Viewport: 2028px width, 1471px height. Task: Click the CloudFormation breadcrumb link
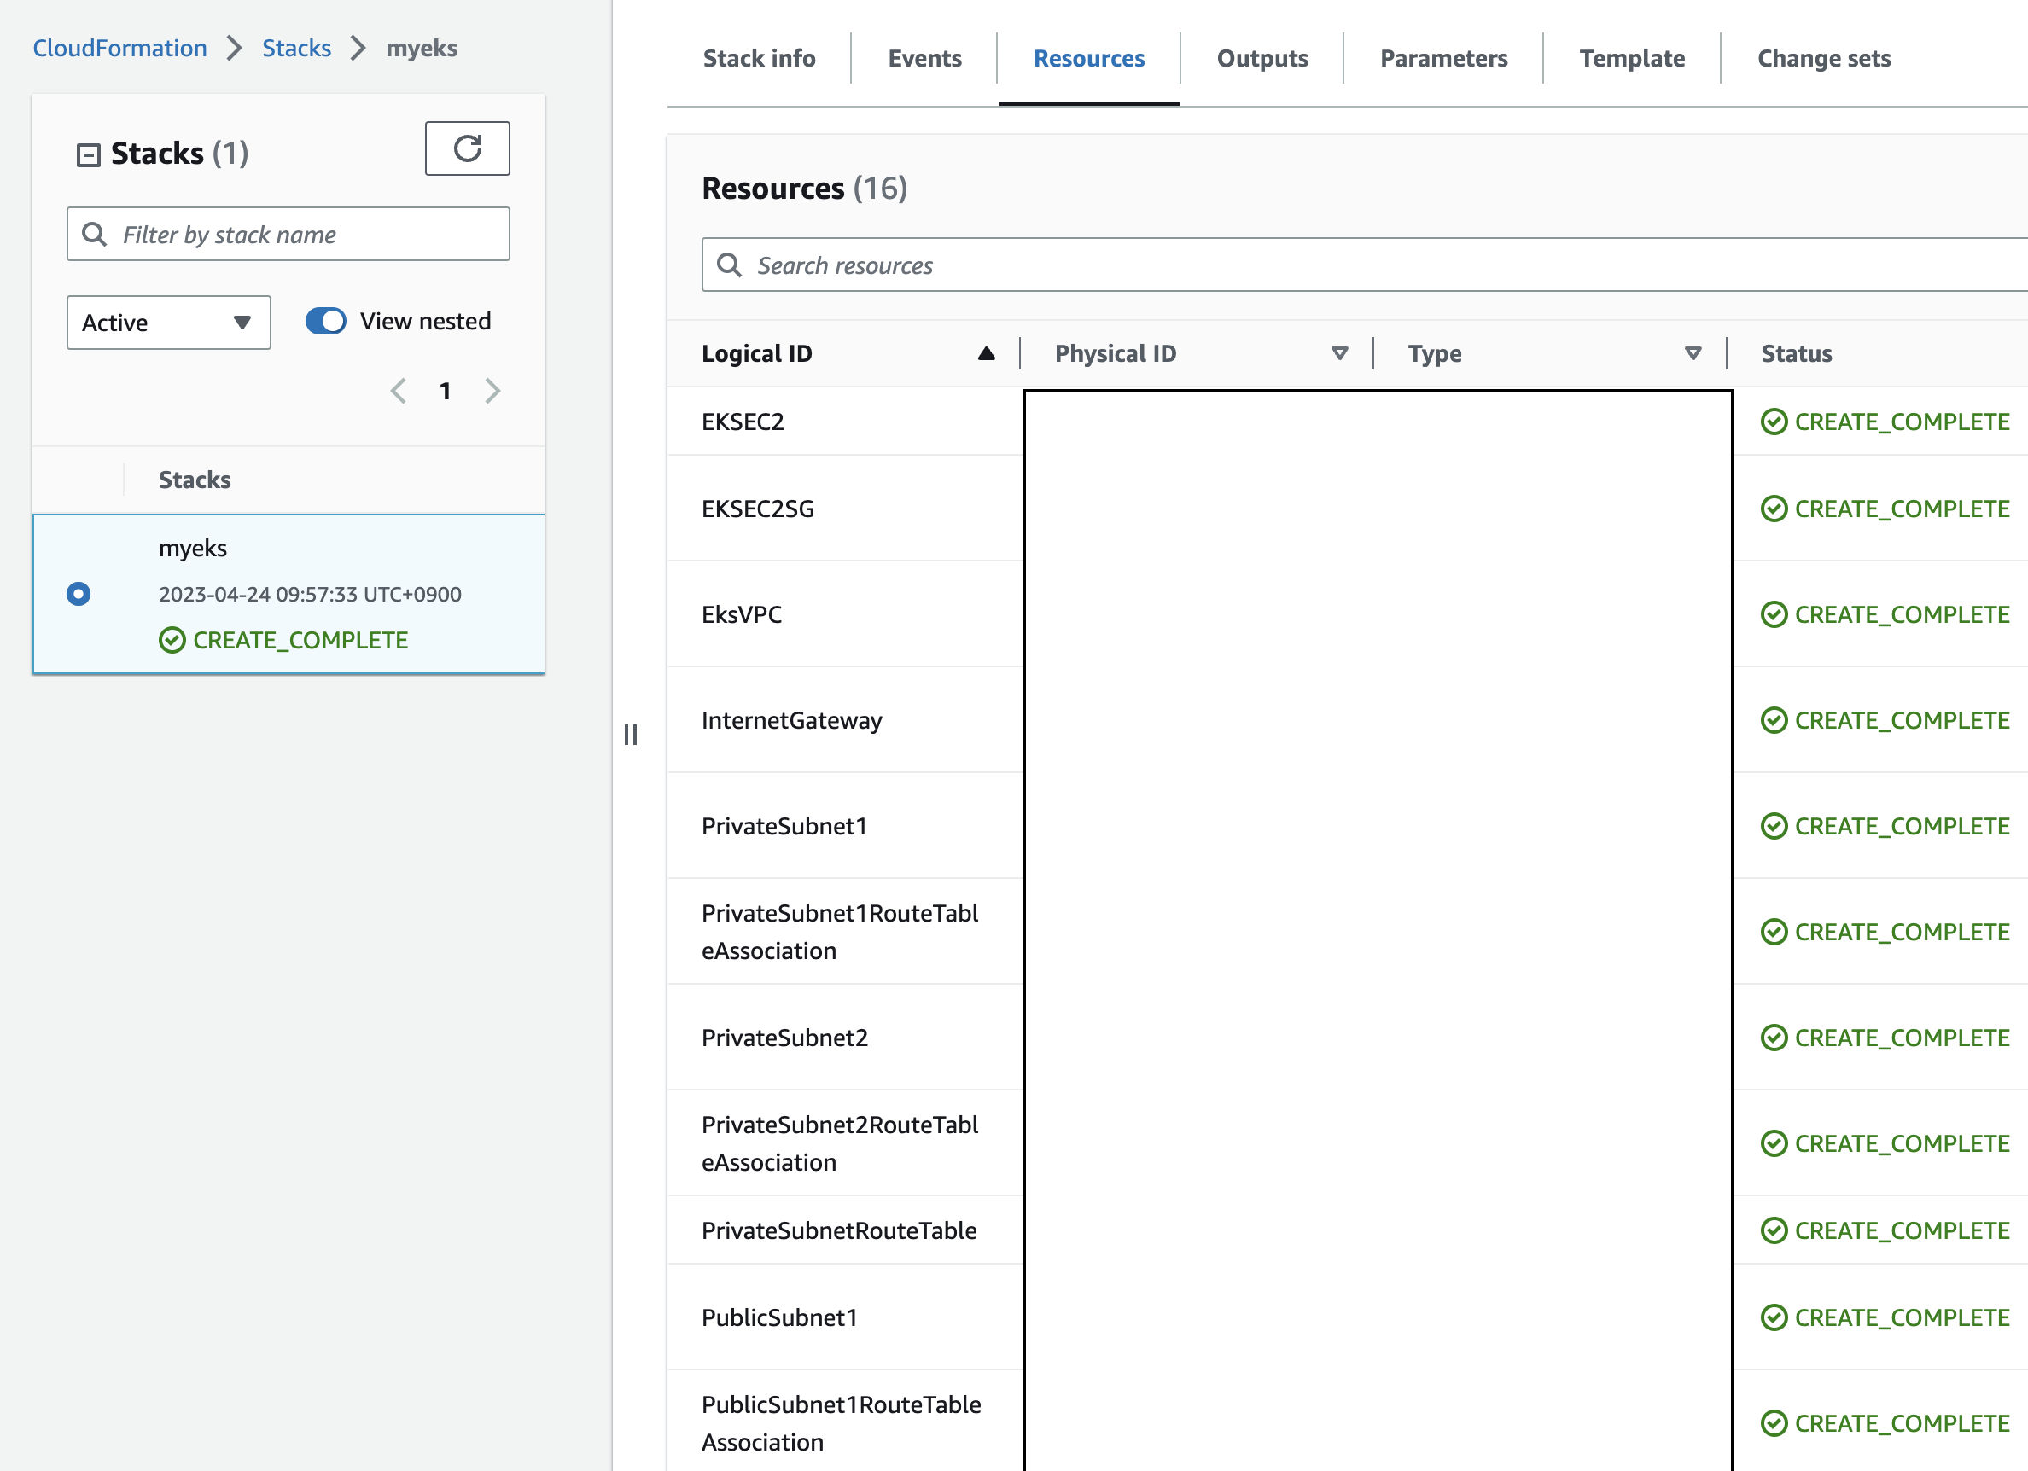click(119, 49)
